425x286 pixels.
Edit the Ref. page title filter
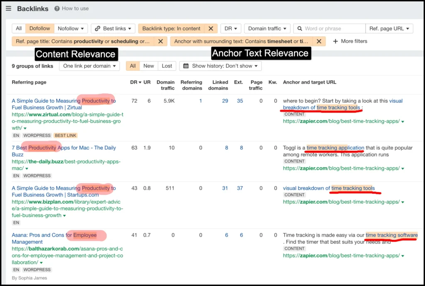83,41
